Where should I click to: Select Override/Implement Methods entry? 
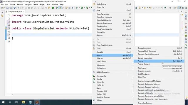[x=159, y=81]
